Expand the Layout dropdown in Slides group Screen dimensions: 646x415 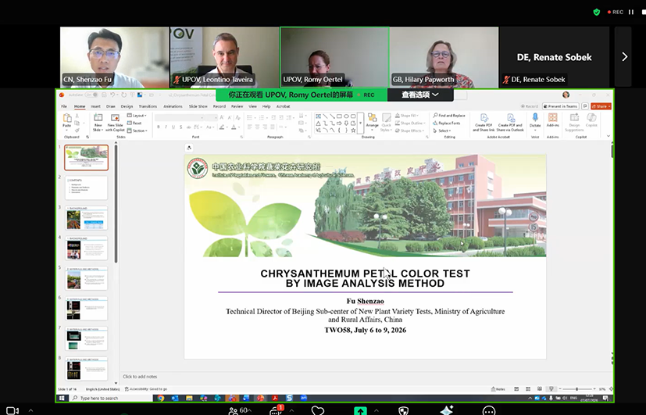[x=137, y=116]
